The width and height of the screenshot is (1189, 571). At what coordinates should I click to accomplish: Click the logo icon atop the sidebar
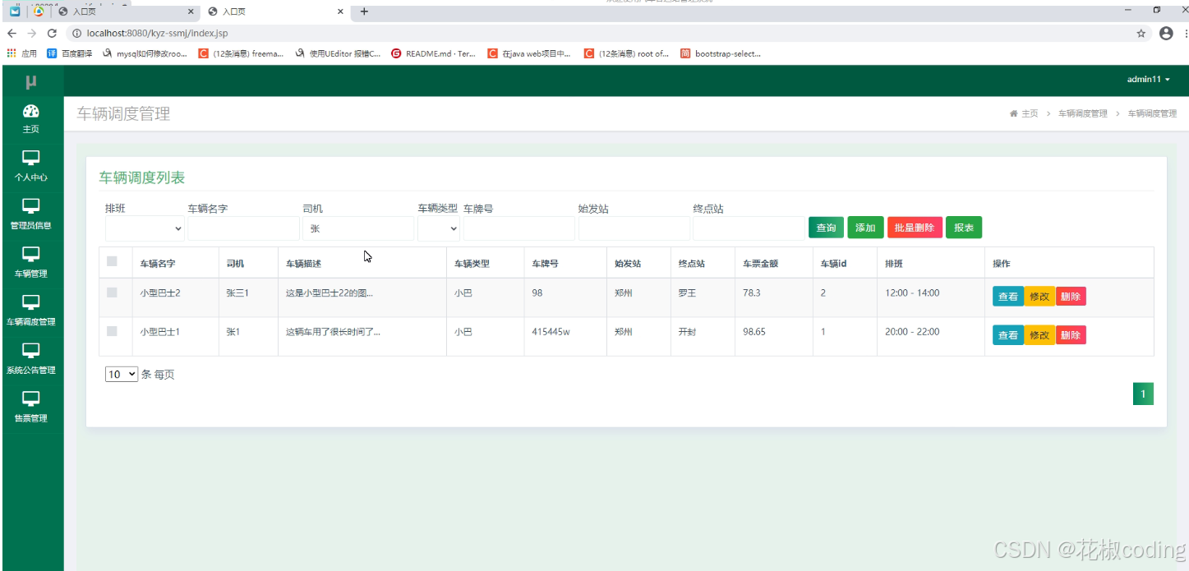click(x=31, y=81)
